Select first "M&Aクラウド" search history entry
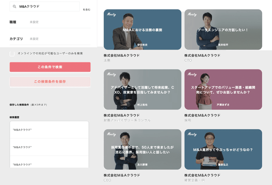This screenshot has height=185, width=272. coord(49,130)
